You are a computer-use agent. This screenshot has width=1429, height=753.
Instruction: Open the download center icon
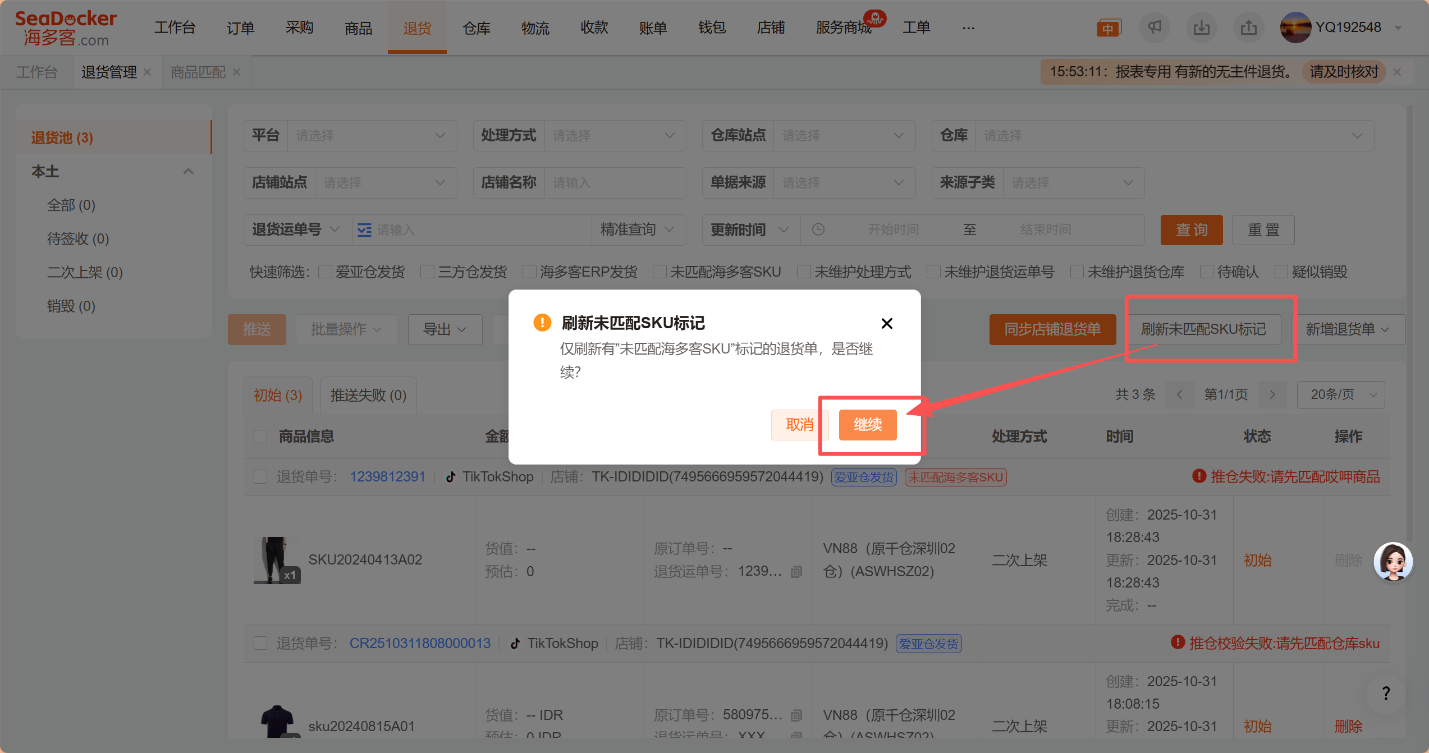pyautogui.click(x=1201, y=27)
